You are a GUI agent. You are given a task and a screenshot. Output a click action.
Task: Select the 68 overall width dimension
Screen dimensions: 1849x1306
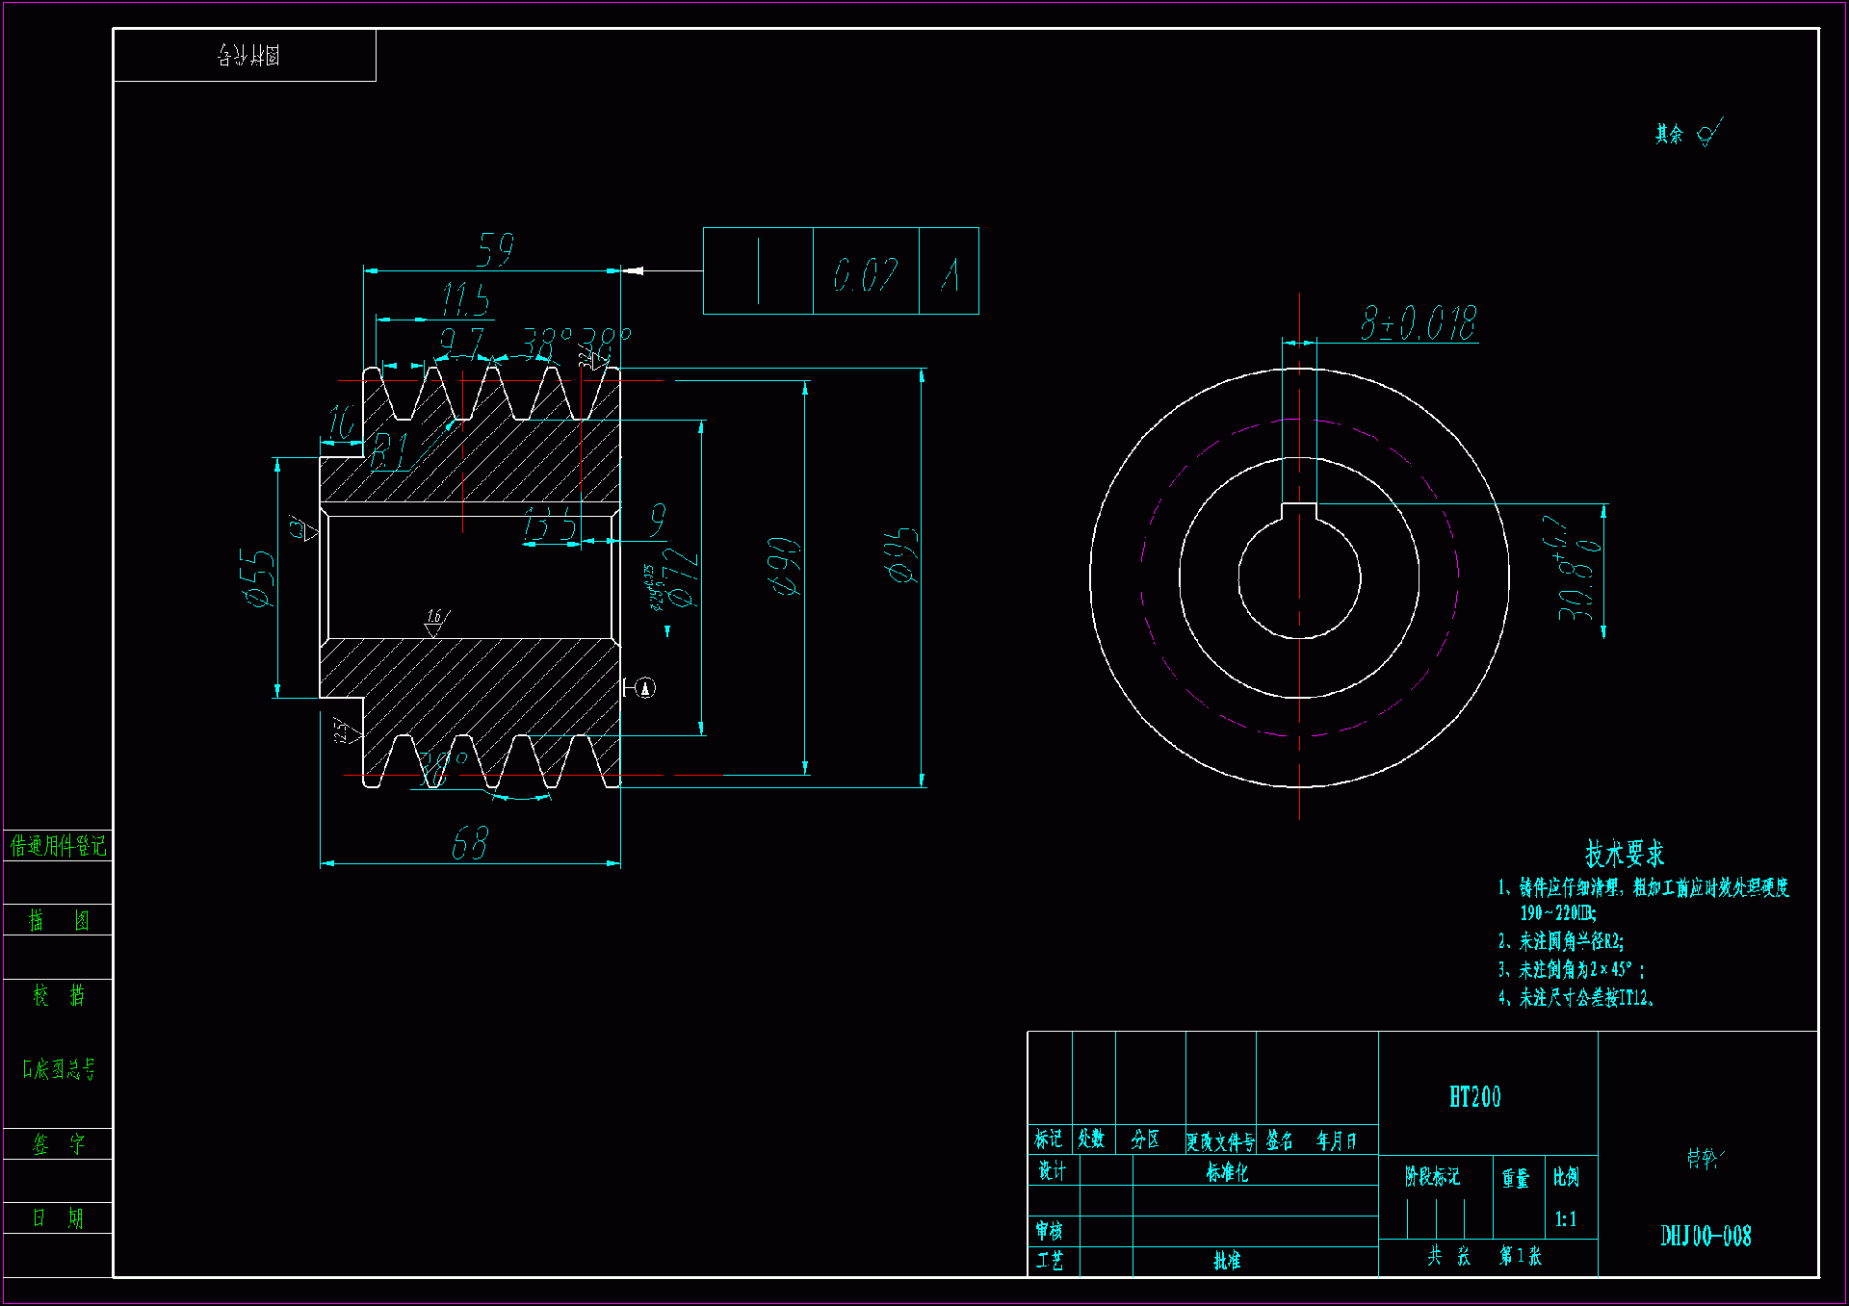coord(470,844)
